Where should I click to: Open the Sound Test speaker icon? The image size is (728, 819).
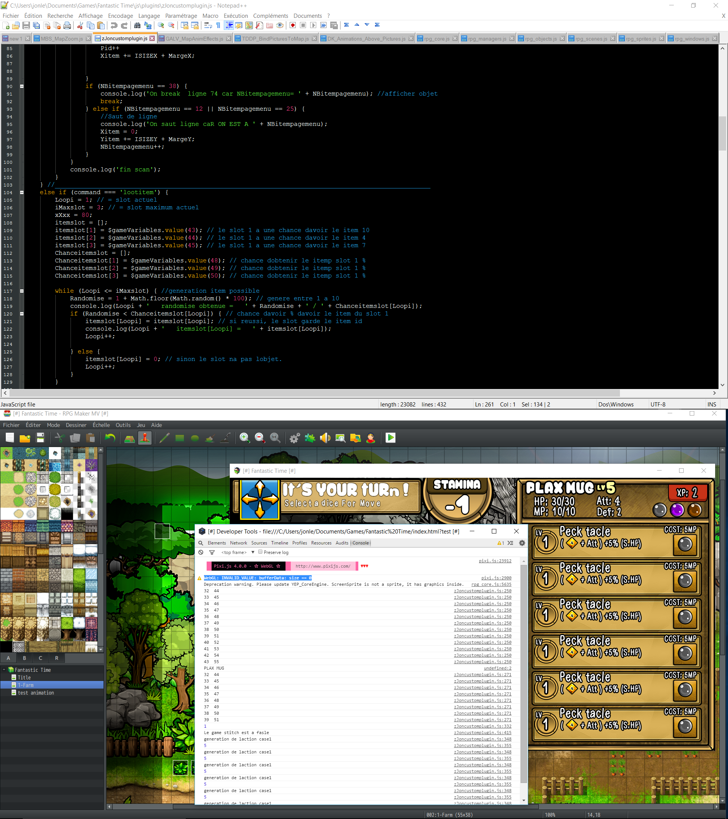click(x=325, y=438)
